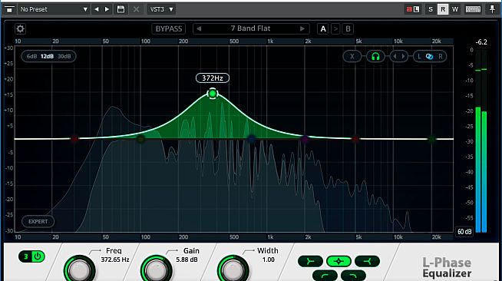Select the third filter shape icon in top row
Screen dimensions: 502x281
pyautogui.click(x=367, y=262)
